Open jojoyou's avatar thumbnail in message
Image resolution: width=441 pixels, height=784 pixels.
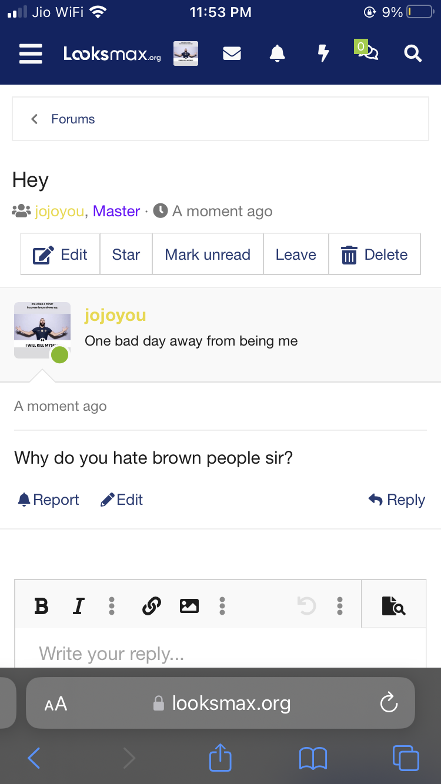tap(42, 330)
